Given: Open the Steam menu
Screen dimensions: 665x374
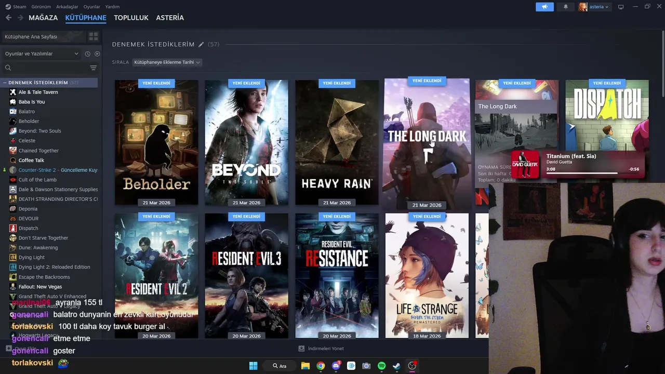Looking at the screenshot, I should 16,7.
